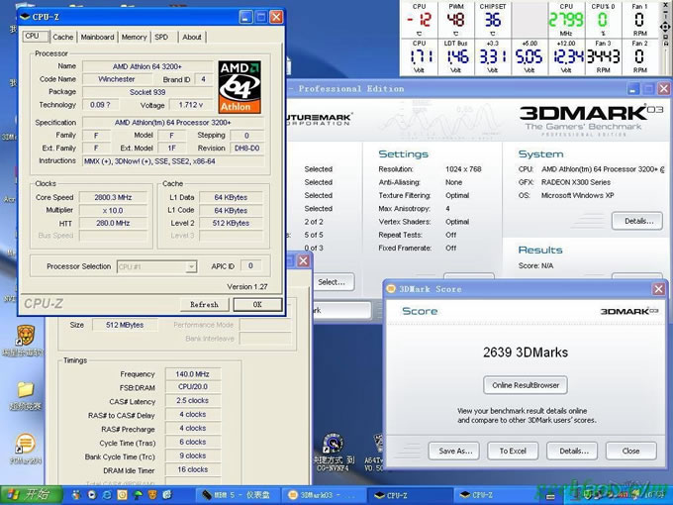Click the Save As button in 3DMark Score
This screenshot has height=505, width=673.
pos(454,451)
